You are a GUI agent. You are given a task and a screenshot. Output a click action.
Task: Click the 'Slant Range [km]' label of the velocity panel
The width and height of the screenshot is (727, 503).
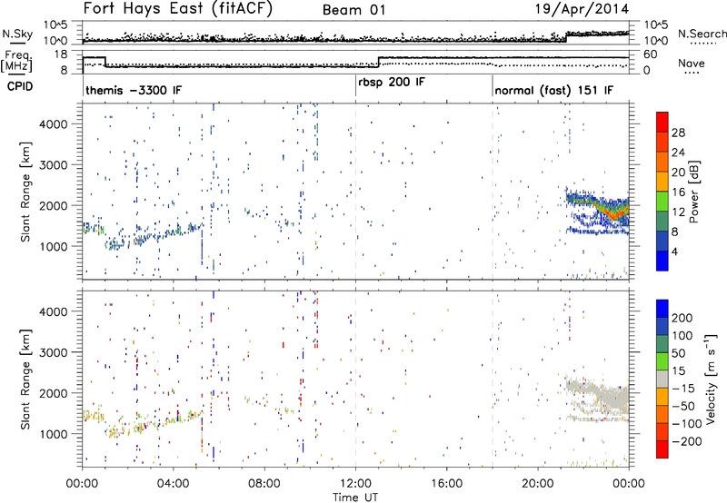click(25, 379)
